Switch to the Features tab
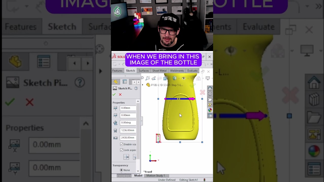Viewport: 324px width, 182px height. (117, 71)
